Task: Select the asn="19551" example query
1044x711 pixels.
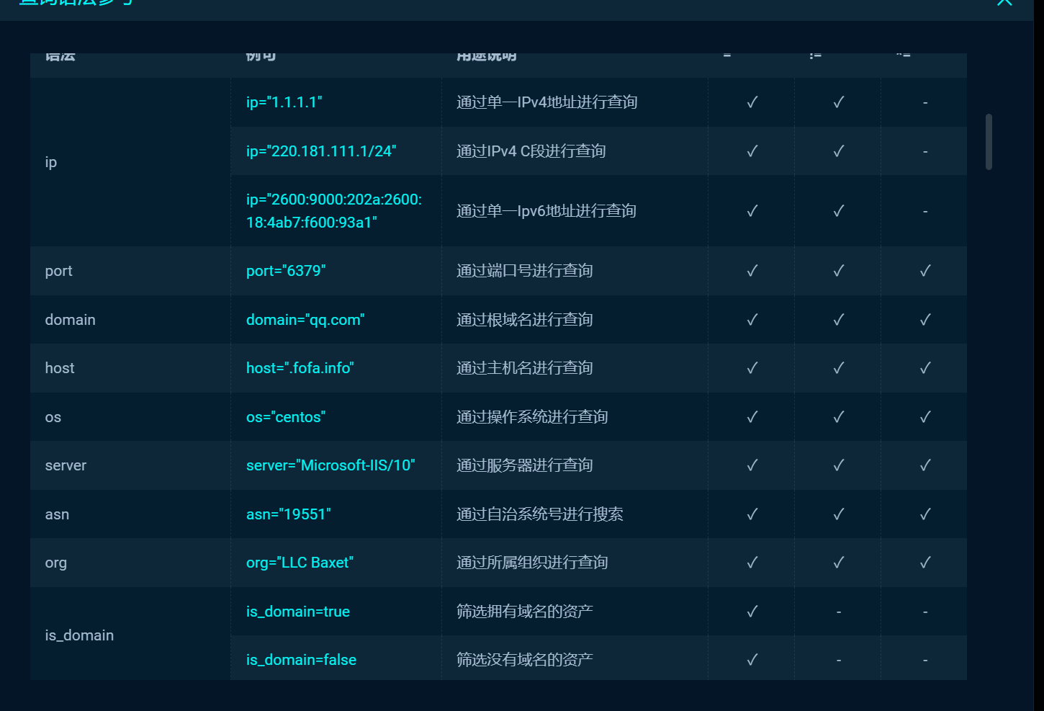Action: (x=288, y=514)
